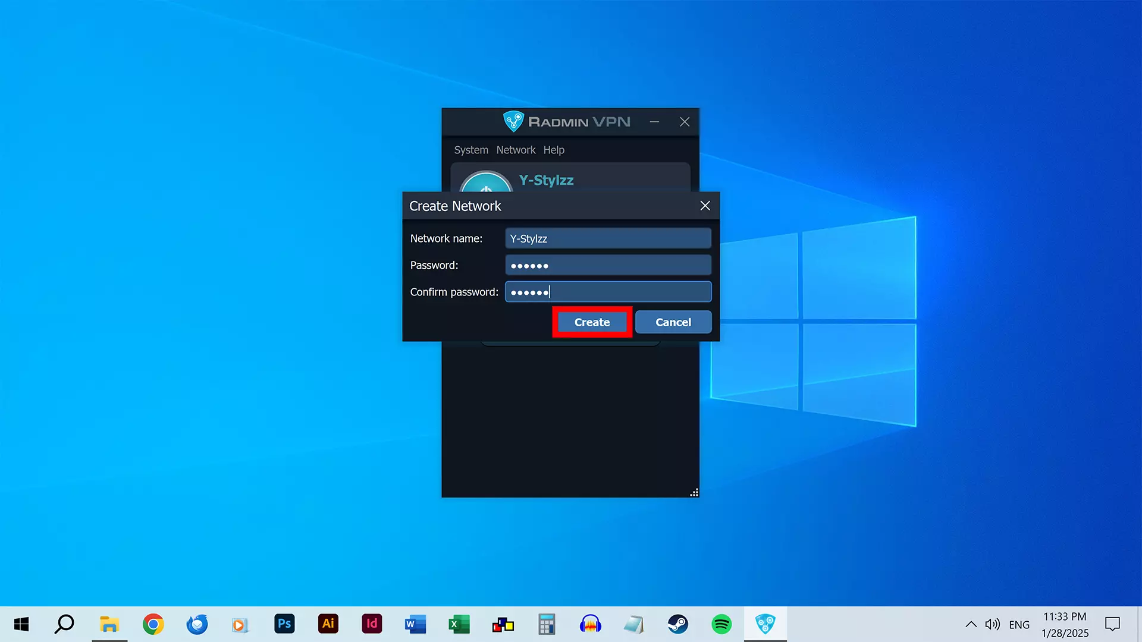1142x642 pixels.
Task: Click the Confirm password field
Action: [608, 292]
